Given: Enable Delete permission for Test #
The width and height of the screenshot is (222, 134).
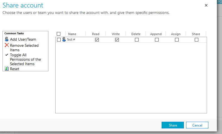Looking at the screenshot, I should coord(137,40).
